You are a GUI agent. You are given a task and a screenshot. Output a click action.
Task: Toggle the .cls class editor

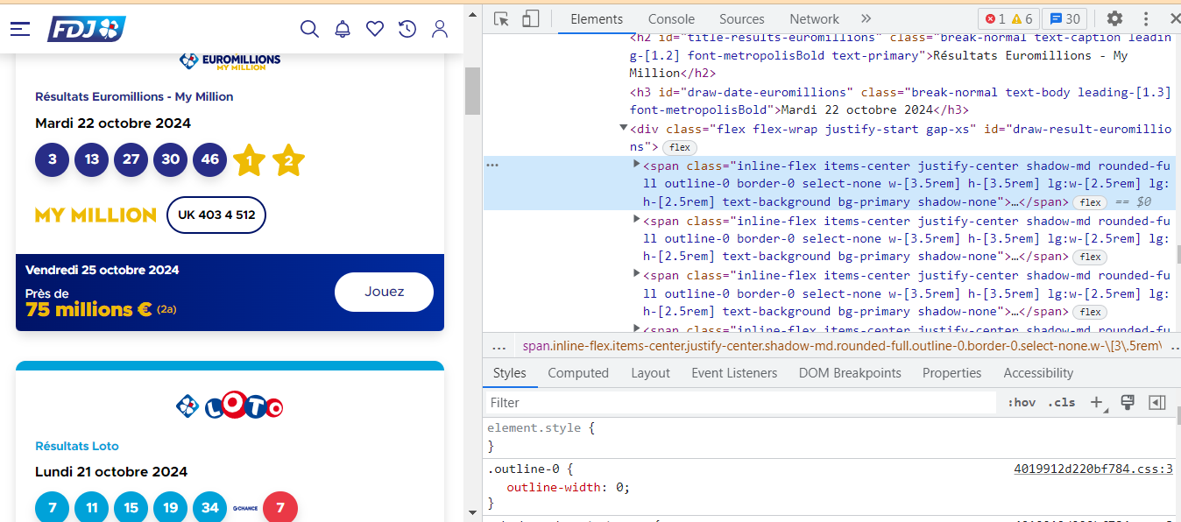point(1061,403)
